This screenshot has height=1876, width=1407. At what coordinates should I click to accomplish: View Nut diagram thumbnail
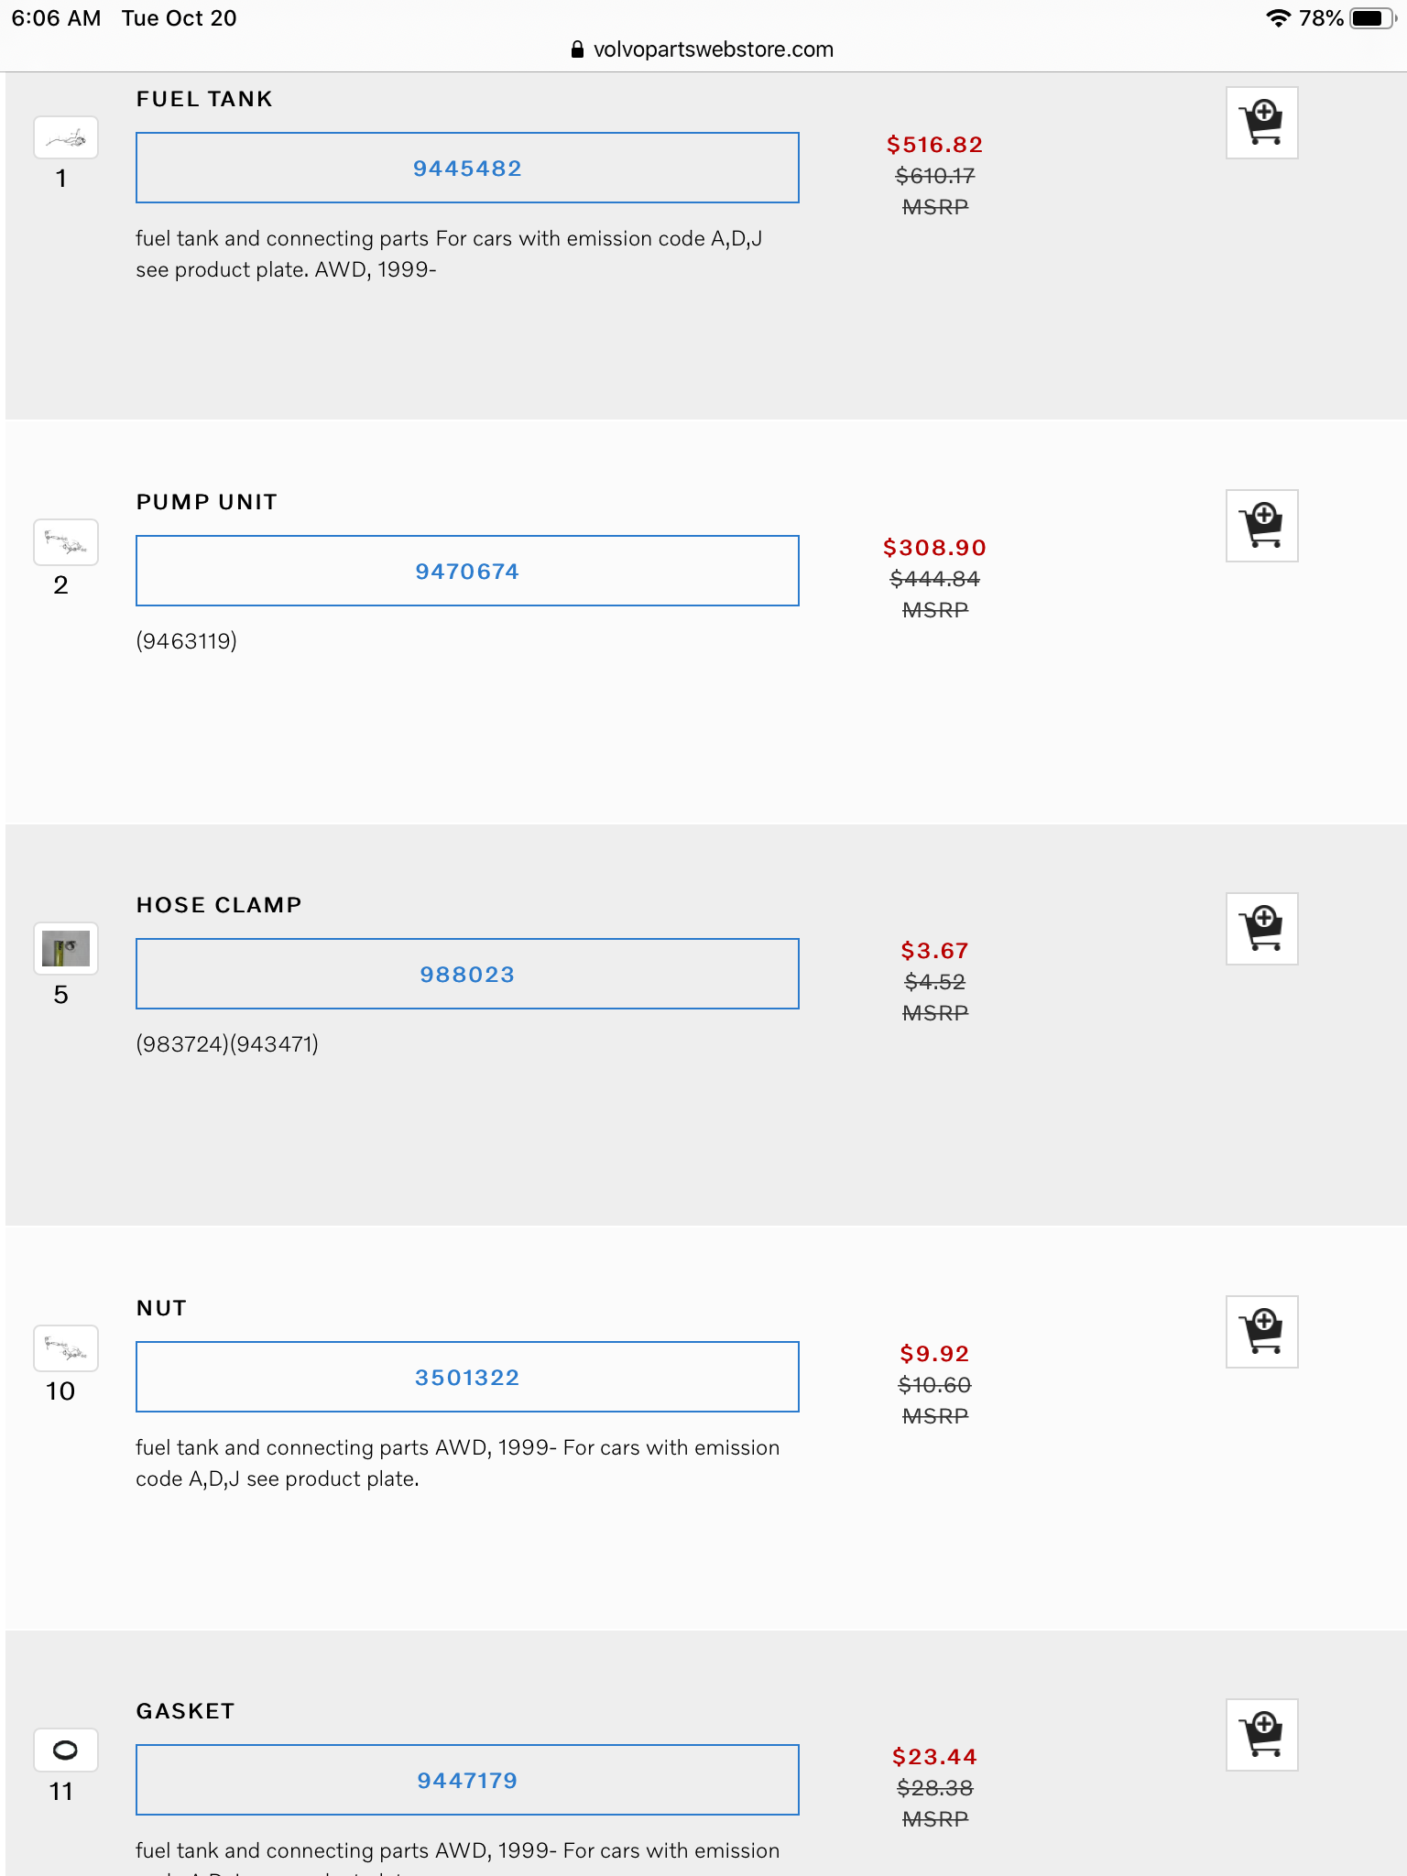click(x=66, y=1348)
